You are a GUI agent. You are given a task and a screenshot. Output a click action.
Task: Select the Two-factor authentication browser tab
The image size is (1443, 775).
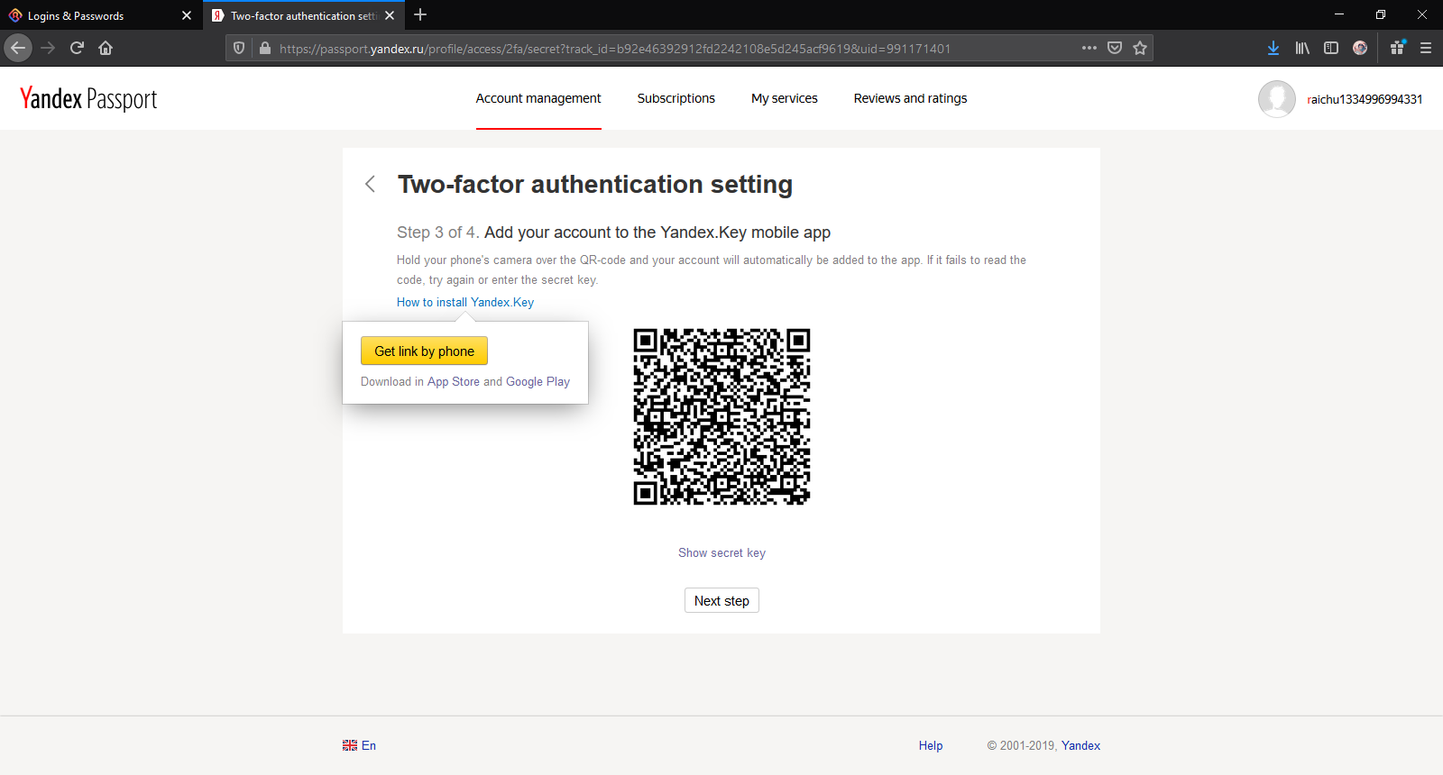[302, 15]
